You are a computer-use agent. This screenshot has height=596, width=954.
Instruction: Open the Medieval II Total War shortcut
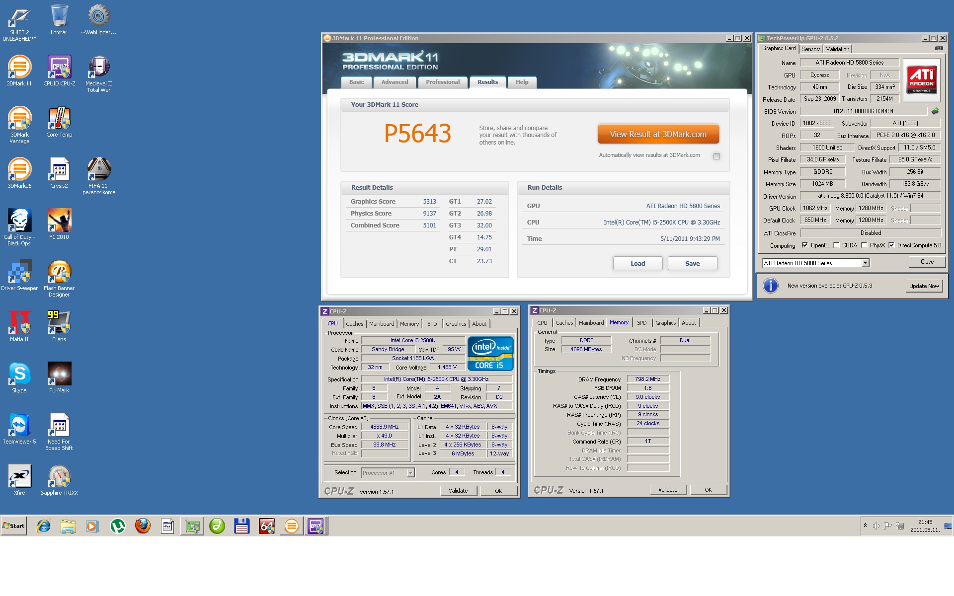(x=98, y=74)
